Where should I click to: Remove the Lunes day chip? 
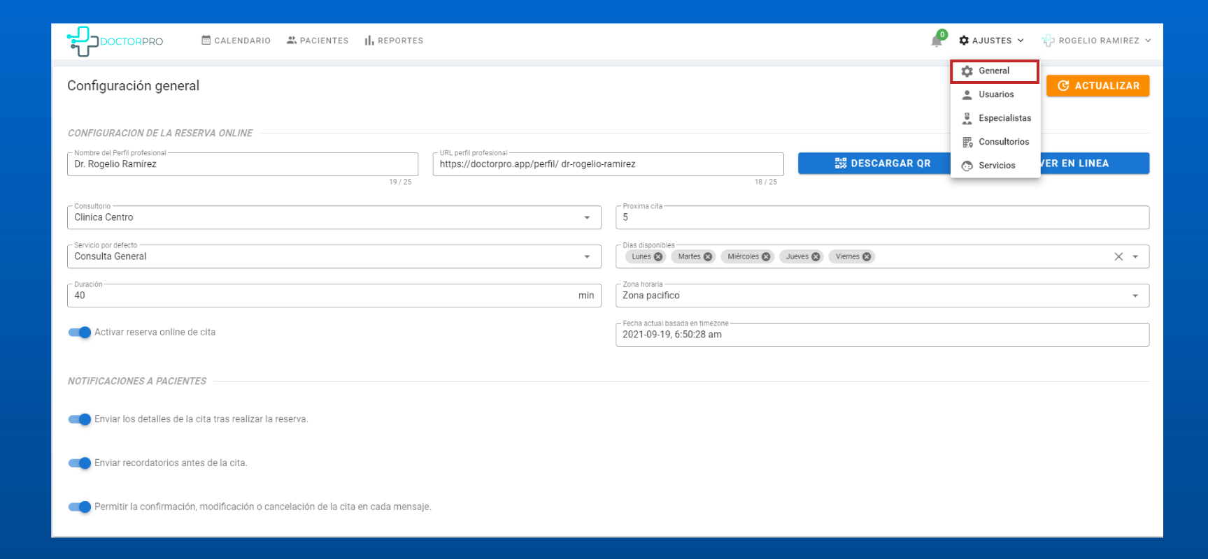(658, 257)
